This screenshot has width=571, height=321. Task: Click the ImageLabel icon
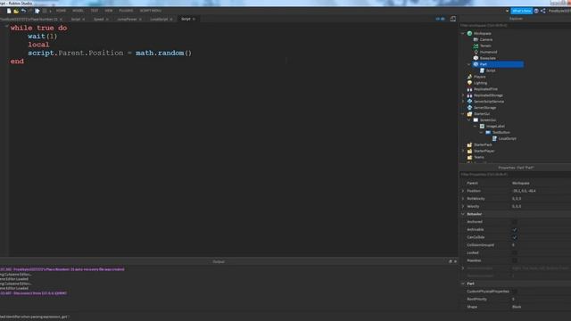click(x=482, y=127)
